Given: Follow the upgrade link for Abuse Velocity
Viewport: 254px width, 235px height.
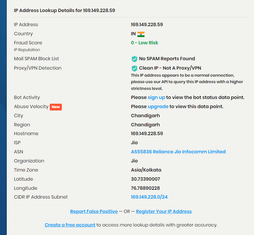Looking at the screenshot, I should [x=158, y=107].
